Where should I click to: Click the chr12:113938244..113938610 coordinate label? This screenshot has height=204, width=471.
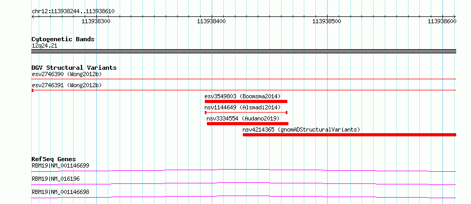click(73, 12)
